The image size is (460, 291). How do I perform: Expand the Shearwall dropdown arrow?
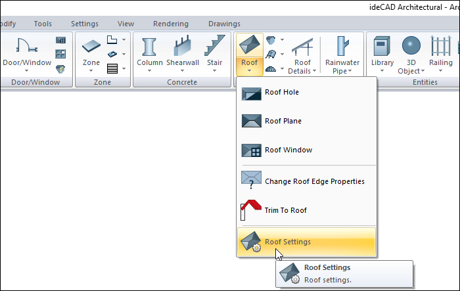coord(182,71)
